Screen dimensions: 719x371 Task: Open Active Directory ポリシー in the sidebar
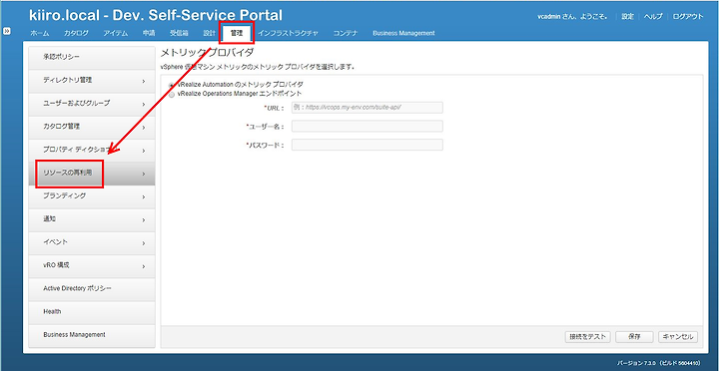pyautogui.click(x=92, y=289)
